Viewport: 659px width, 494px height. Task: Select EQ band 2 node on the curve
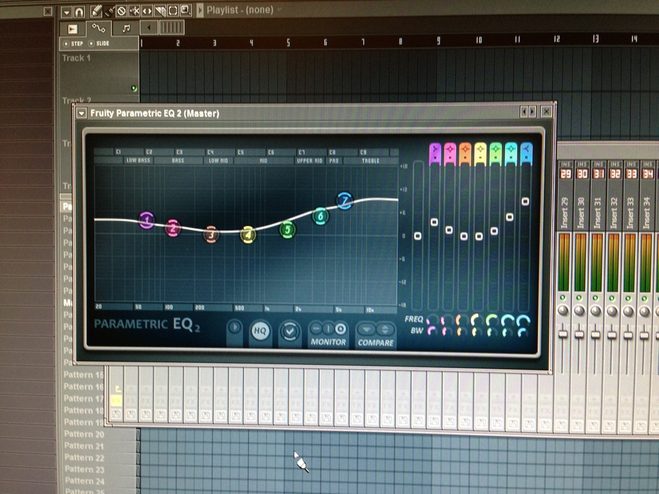click(172, 228)
